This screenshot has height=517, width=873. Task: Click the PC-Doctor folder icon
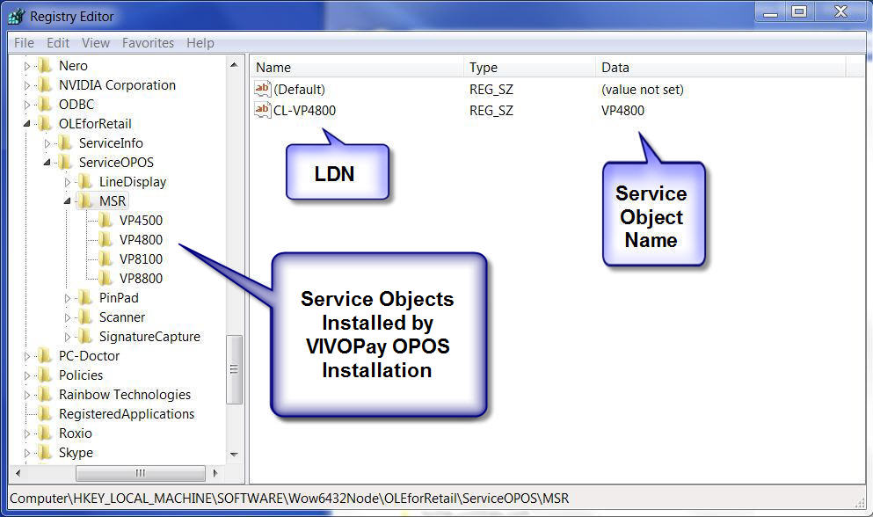click(x=45, y=356)
